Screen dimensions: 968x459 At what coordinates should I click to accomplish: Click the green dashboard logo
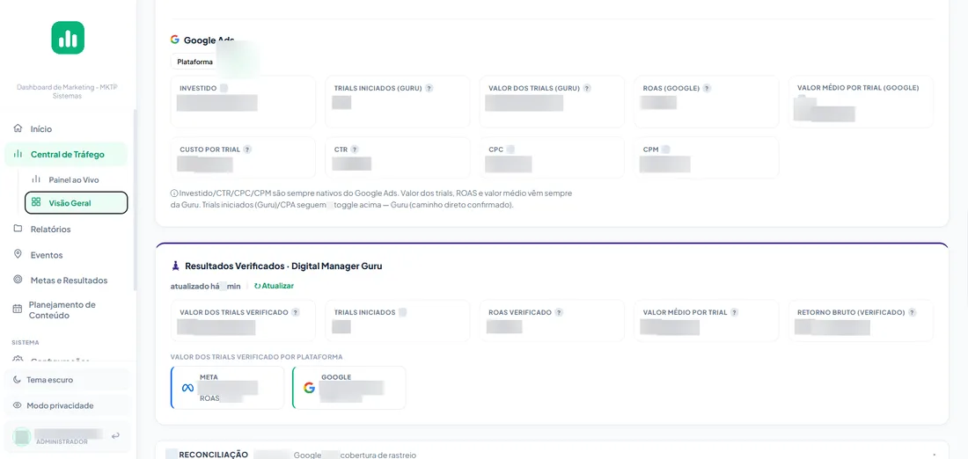68,39
